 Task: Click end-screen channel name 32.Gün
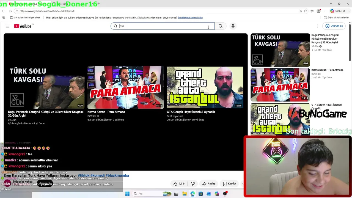coord(12,120)
